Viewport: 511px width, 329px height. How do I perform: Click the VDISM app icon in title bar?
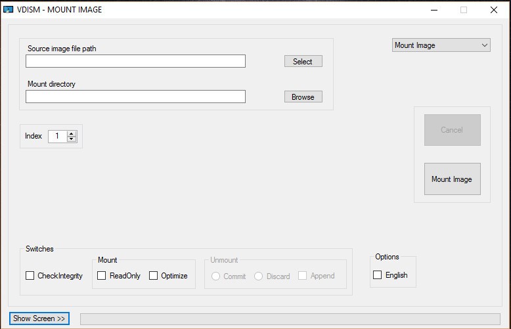(8, 10)
